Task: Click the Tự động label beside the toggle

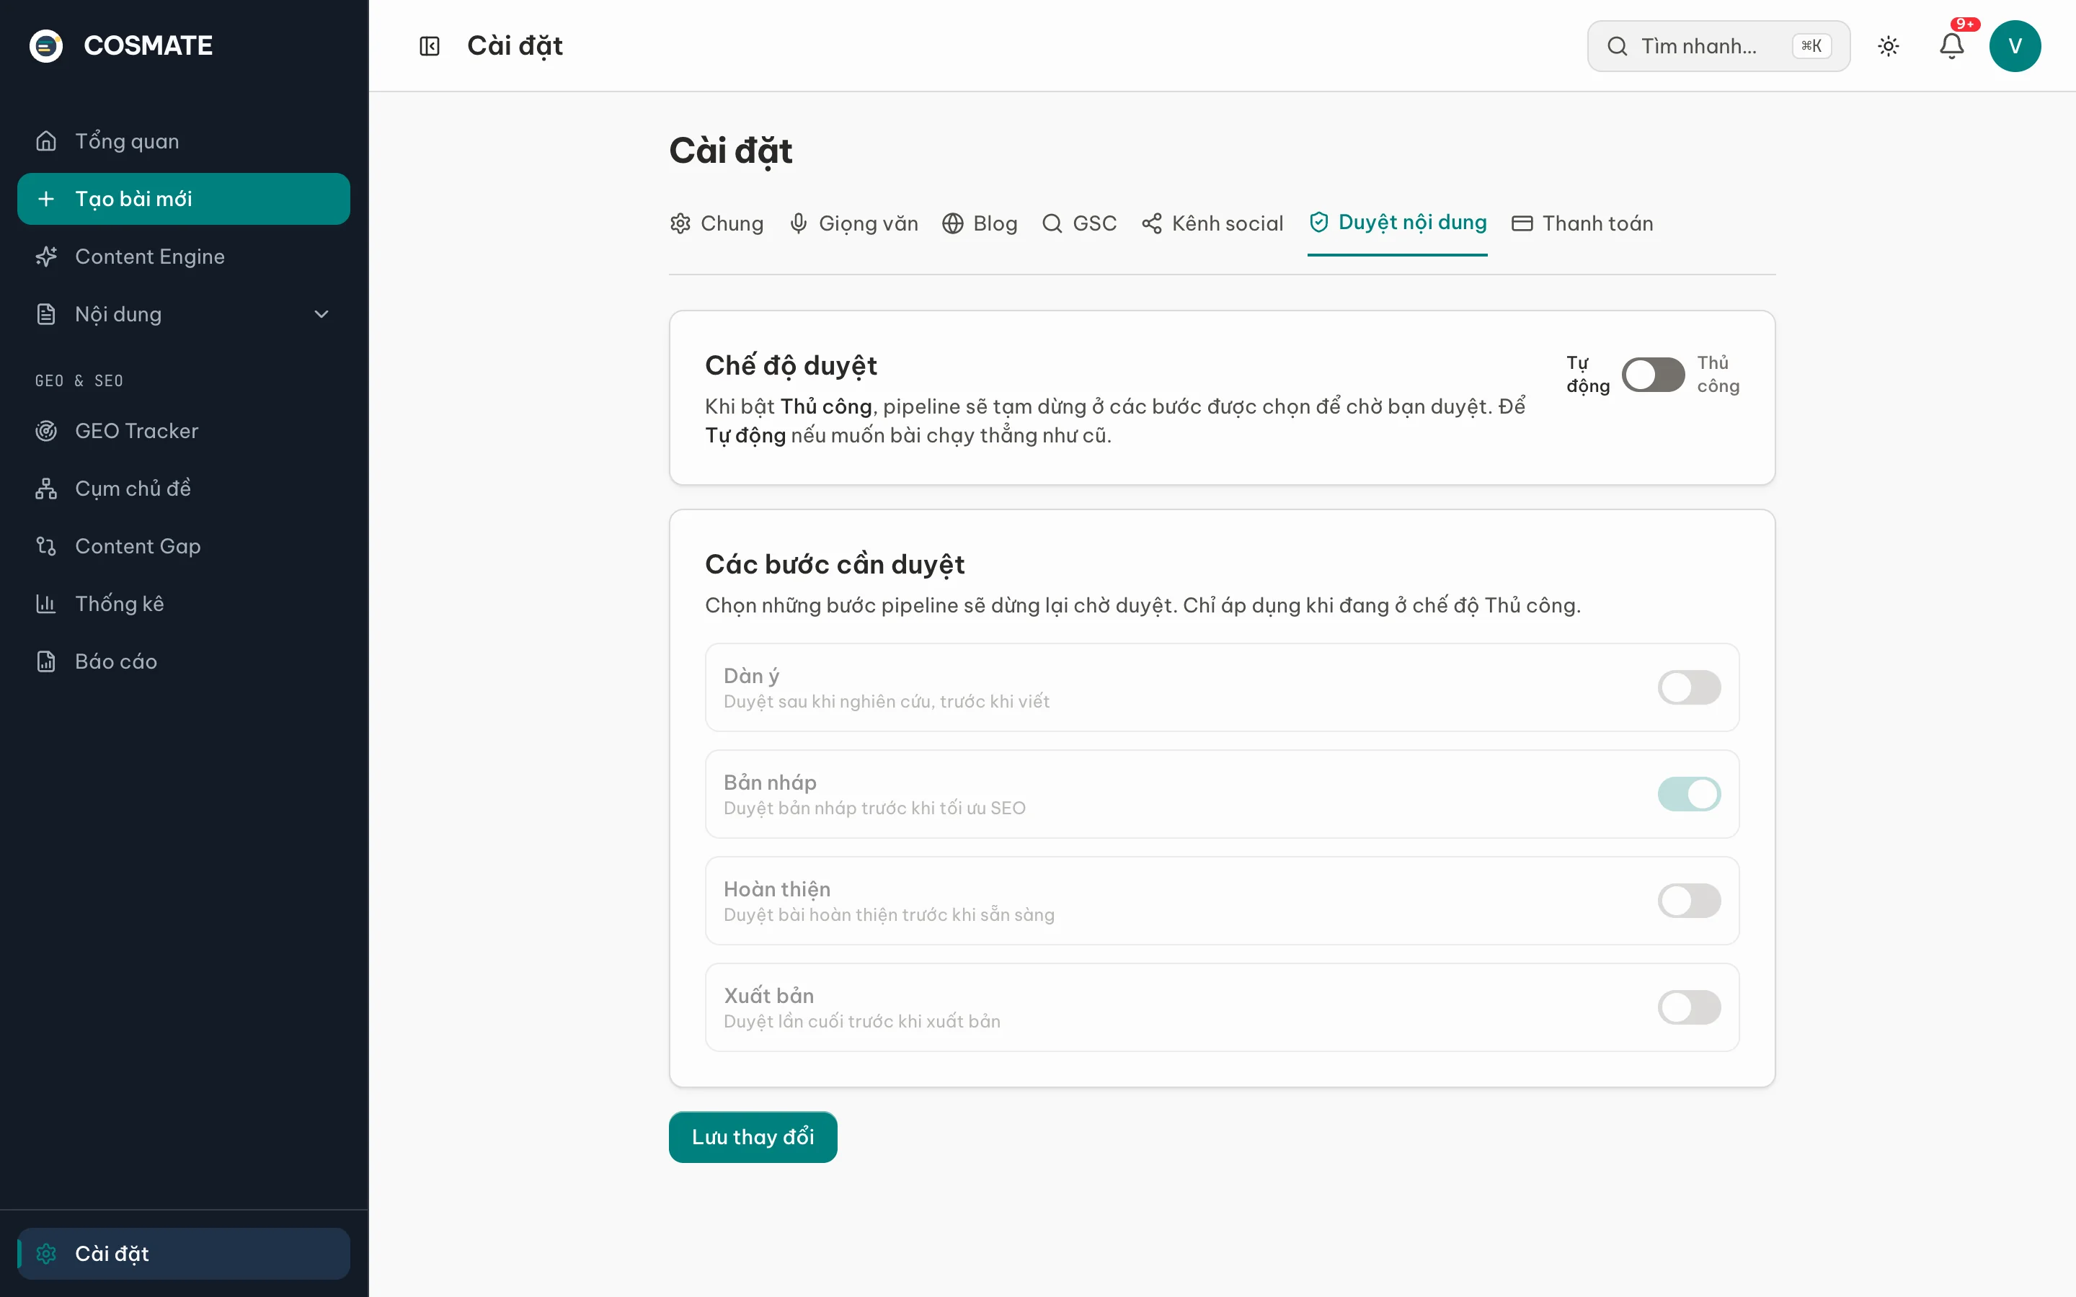Action: tap(1588, 374)
